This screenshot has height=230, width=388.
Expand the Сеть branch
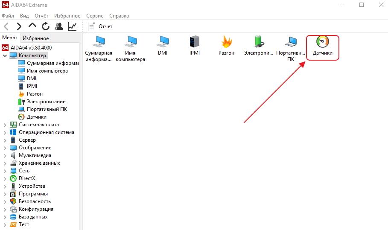pos(5,171)
